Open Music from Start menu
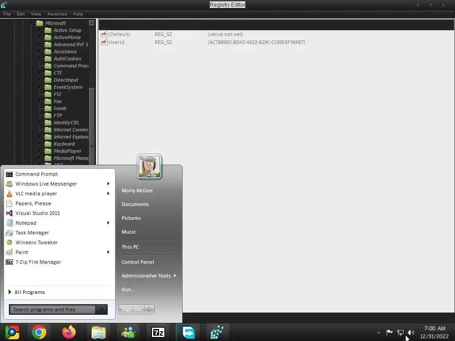455x341 pixels. click(129, 232)
